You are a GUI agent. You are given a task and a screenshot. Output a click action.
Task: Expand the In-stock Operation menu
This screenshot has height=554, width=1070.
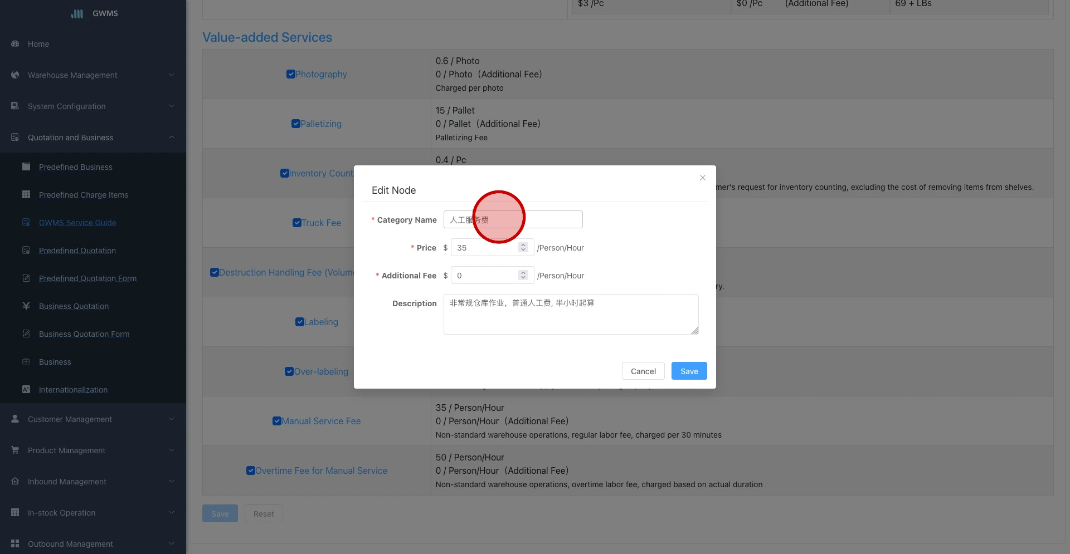click(172, 512)
